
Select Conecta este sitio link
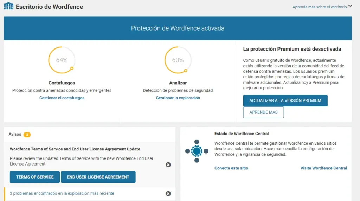[x=231, y=168]
